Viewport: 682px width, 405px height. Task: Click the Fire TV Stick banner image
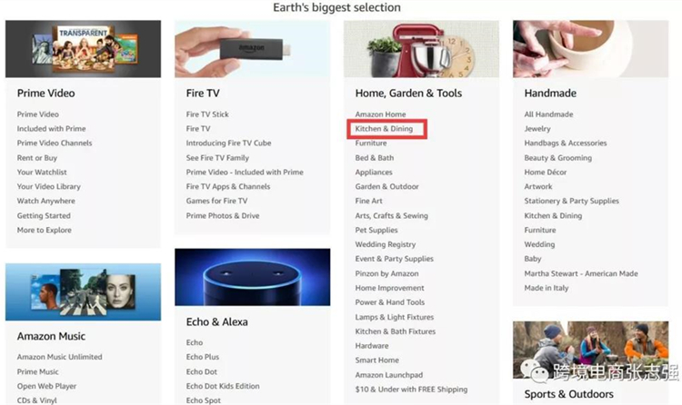(252, 49)
